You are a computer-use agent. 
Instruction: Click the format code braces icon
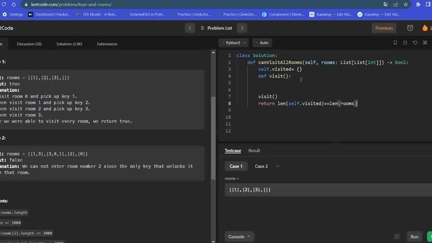(405, 43)
